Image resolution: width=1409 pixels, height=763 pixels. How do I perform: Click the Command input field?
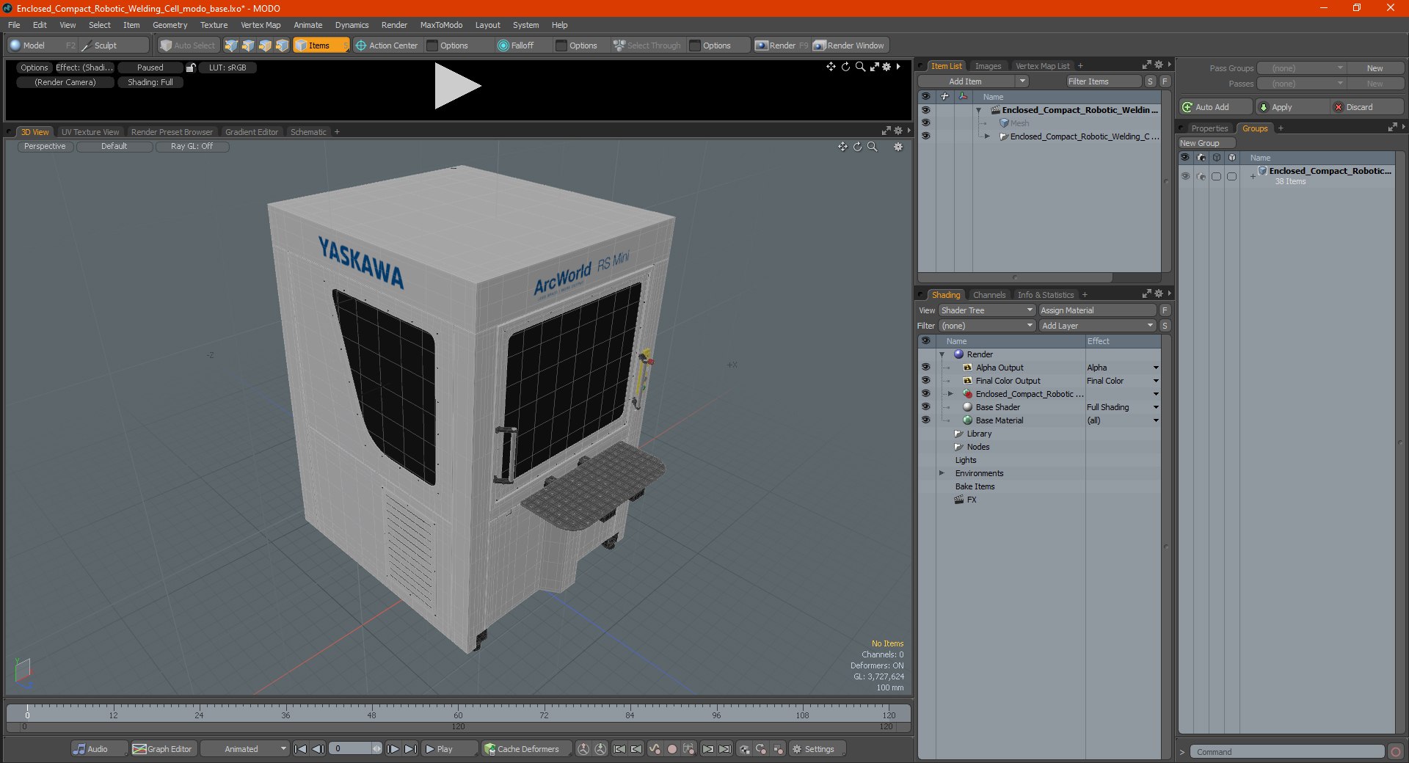(1287, 752)
